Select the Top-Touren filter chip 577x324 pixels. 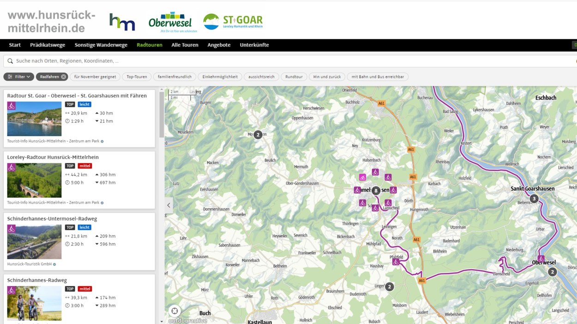pyautogui.click(x=137, y=77)
